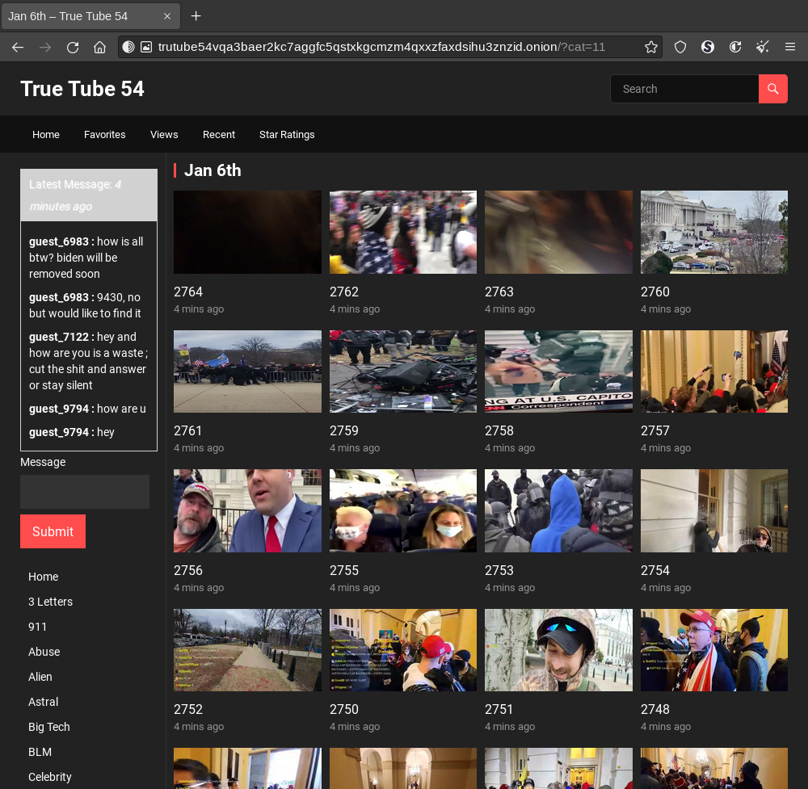Open the thumbnail for video 2760

714,233
